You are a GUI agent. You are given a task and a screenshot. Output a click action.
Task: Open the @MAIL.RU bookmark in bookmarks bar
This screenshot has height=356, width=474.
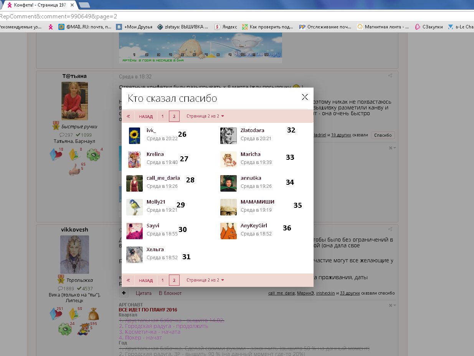point(85,27)
